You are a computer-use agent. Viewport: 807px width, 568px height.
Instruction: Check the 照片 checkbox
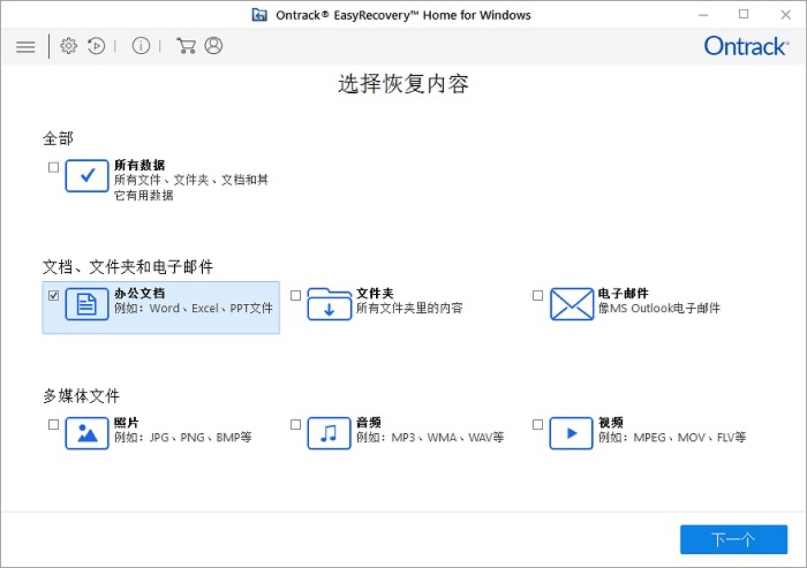click(x=53, y=424)
